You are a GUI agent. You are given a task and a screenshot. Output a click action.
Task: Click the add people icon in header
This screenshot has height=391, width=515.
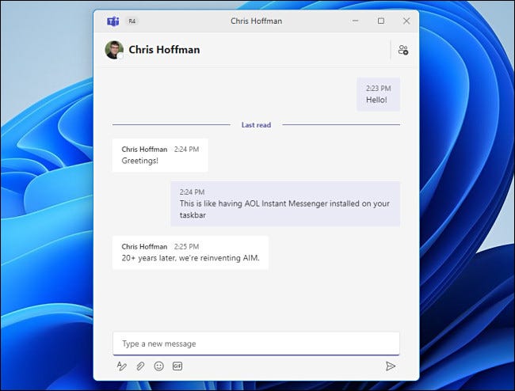[x=403, y=50]
